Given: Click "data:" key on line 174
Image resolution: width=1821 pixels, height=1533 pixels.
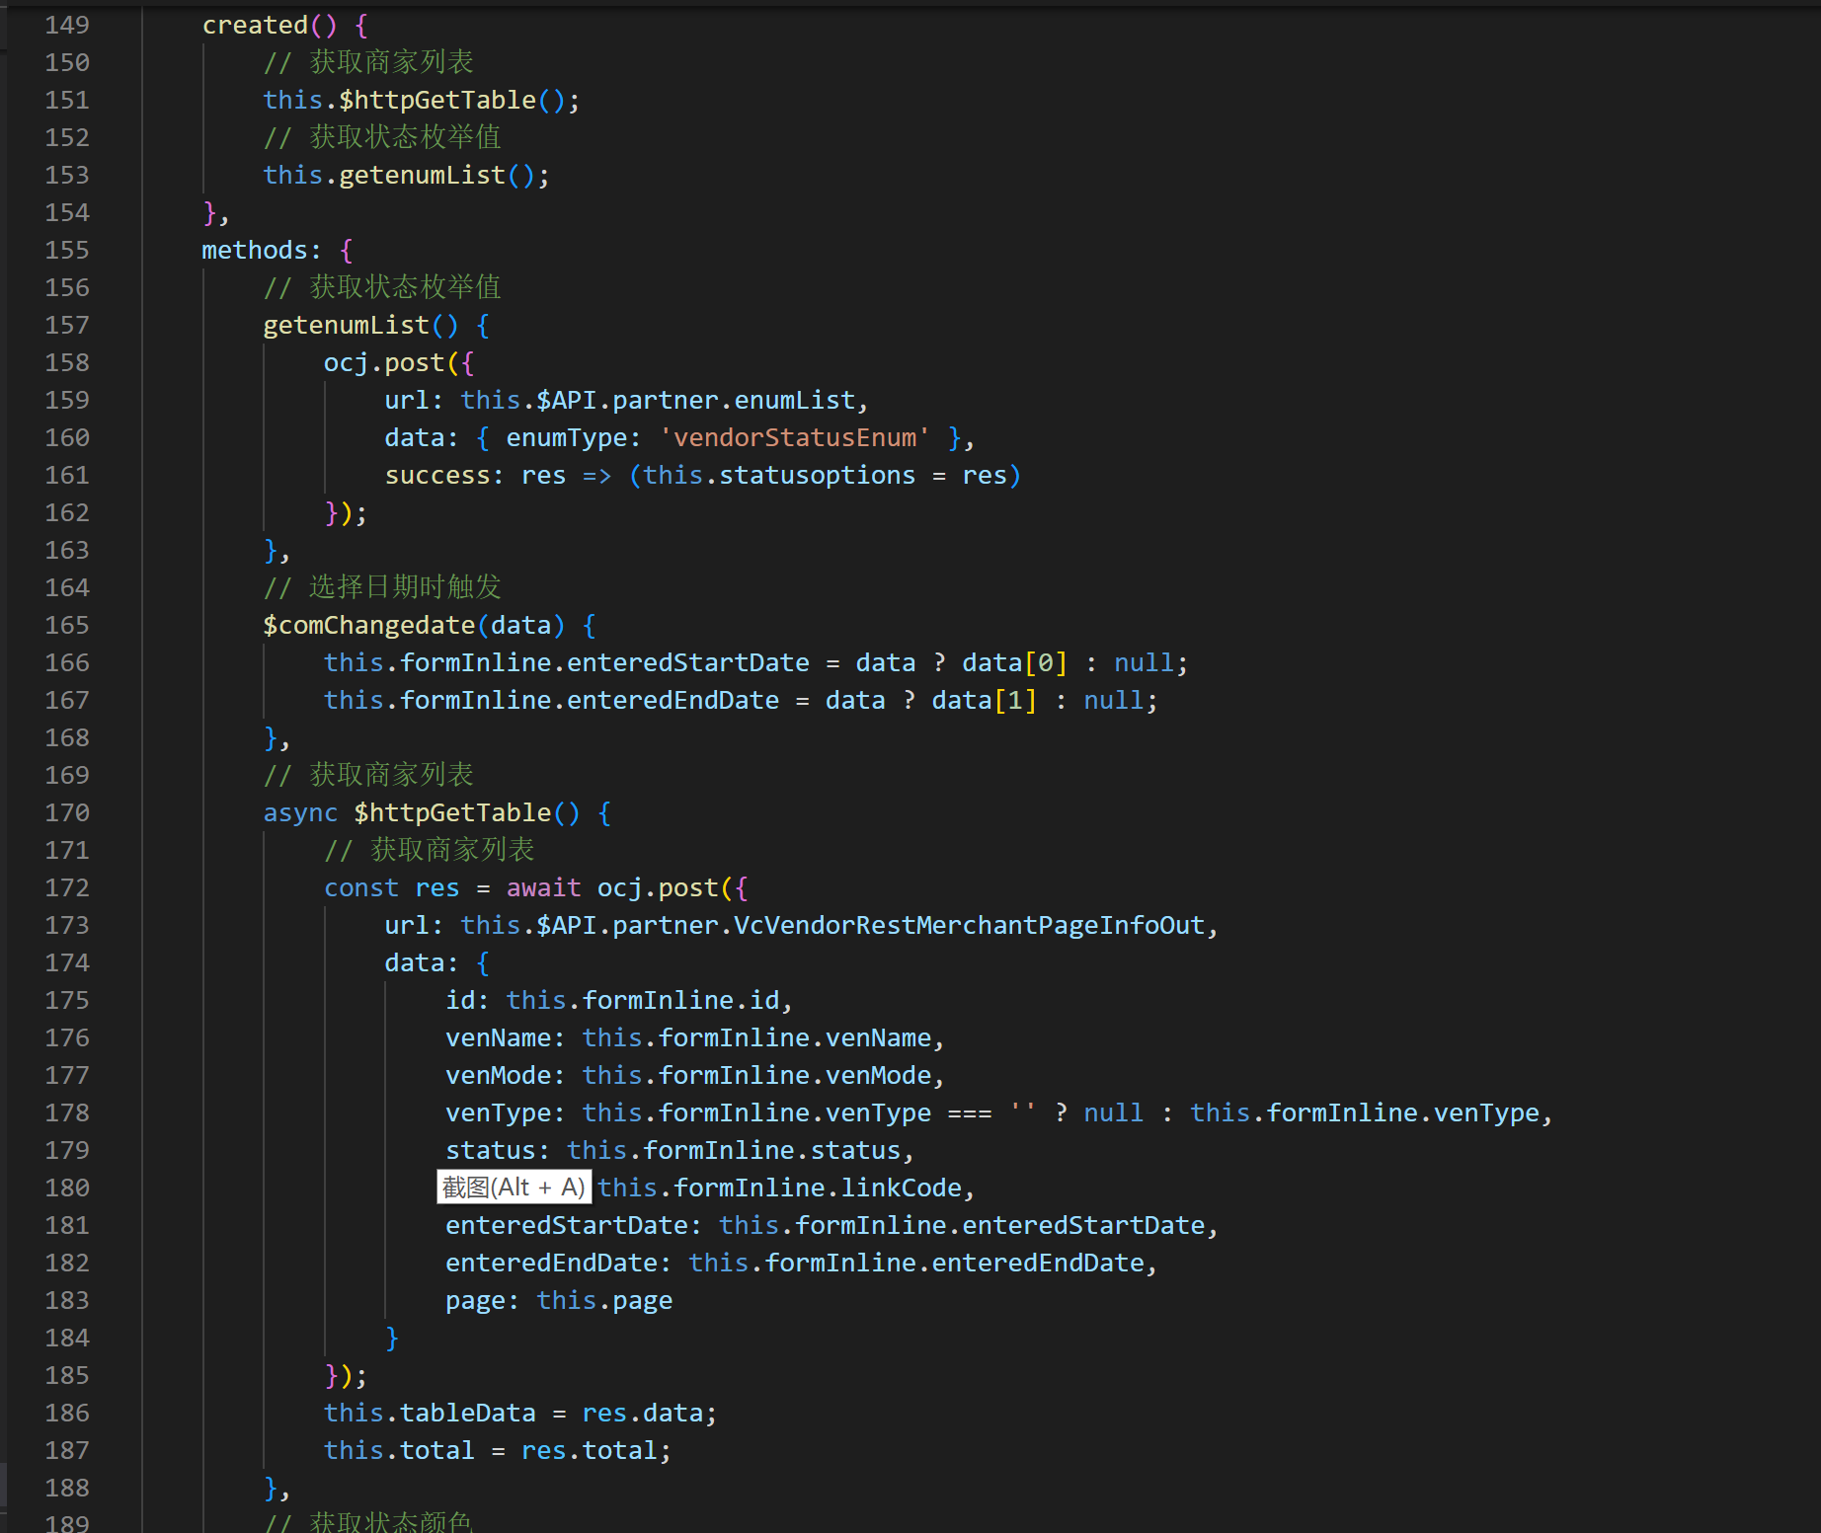Looking at the screenshot, I should pos(422,962).
